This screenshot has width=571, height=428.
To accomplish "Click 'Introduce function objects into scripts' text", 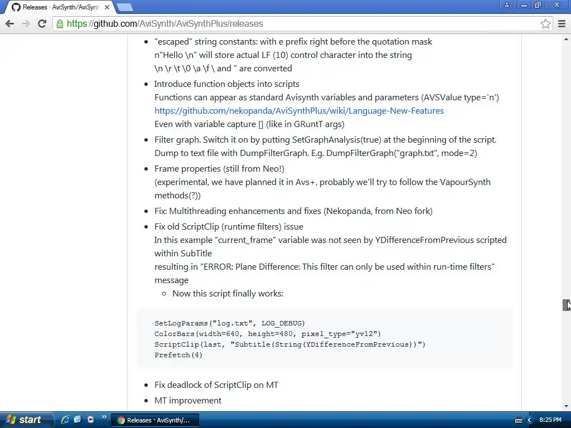I will [x=227, y=84].
